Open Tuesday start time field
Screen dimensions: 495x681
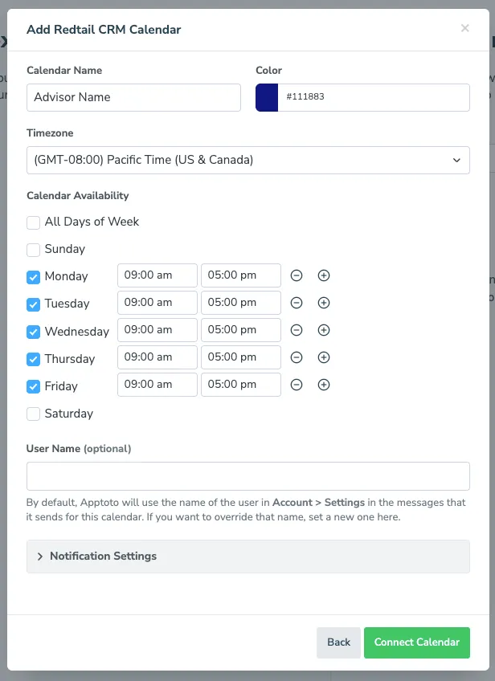tap(157, 303)
